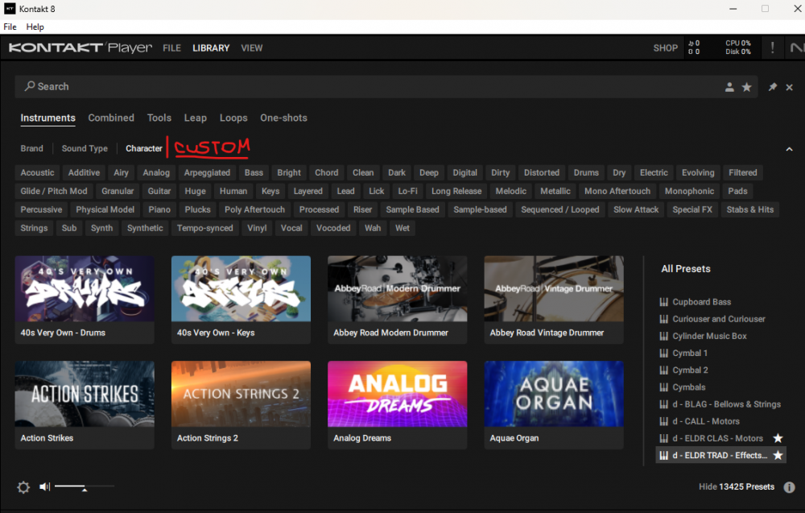Open the settings gear icon
This screenshot has width=805, height=513.
pos(23,486)
